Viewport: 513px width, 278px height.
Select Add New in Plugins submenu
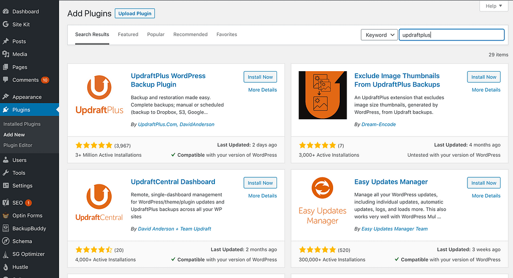(x=14, y=134)
